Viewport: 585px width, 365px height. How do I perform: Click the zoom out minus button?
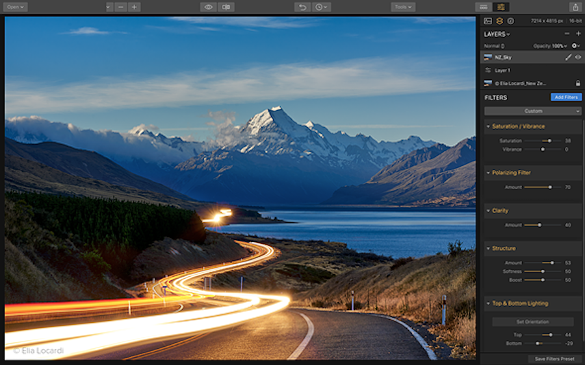pyautogui.click(x=121, y=7)
